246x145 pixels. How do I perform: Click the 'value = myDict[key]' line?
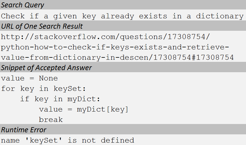pyautogui.click(x=84, y=109)
